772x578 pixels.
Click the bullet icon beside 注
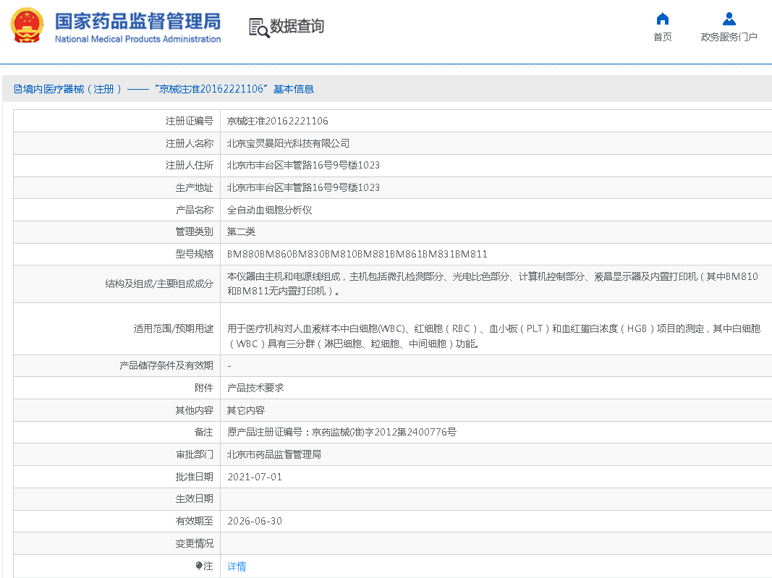(199, 566)
